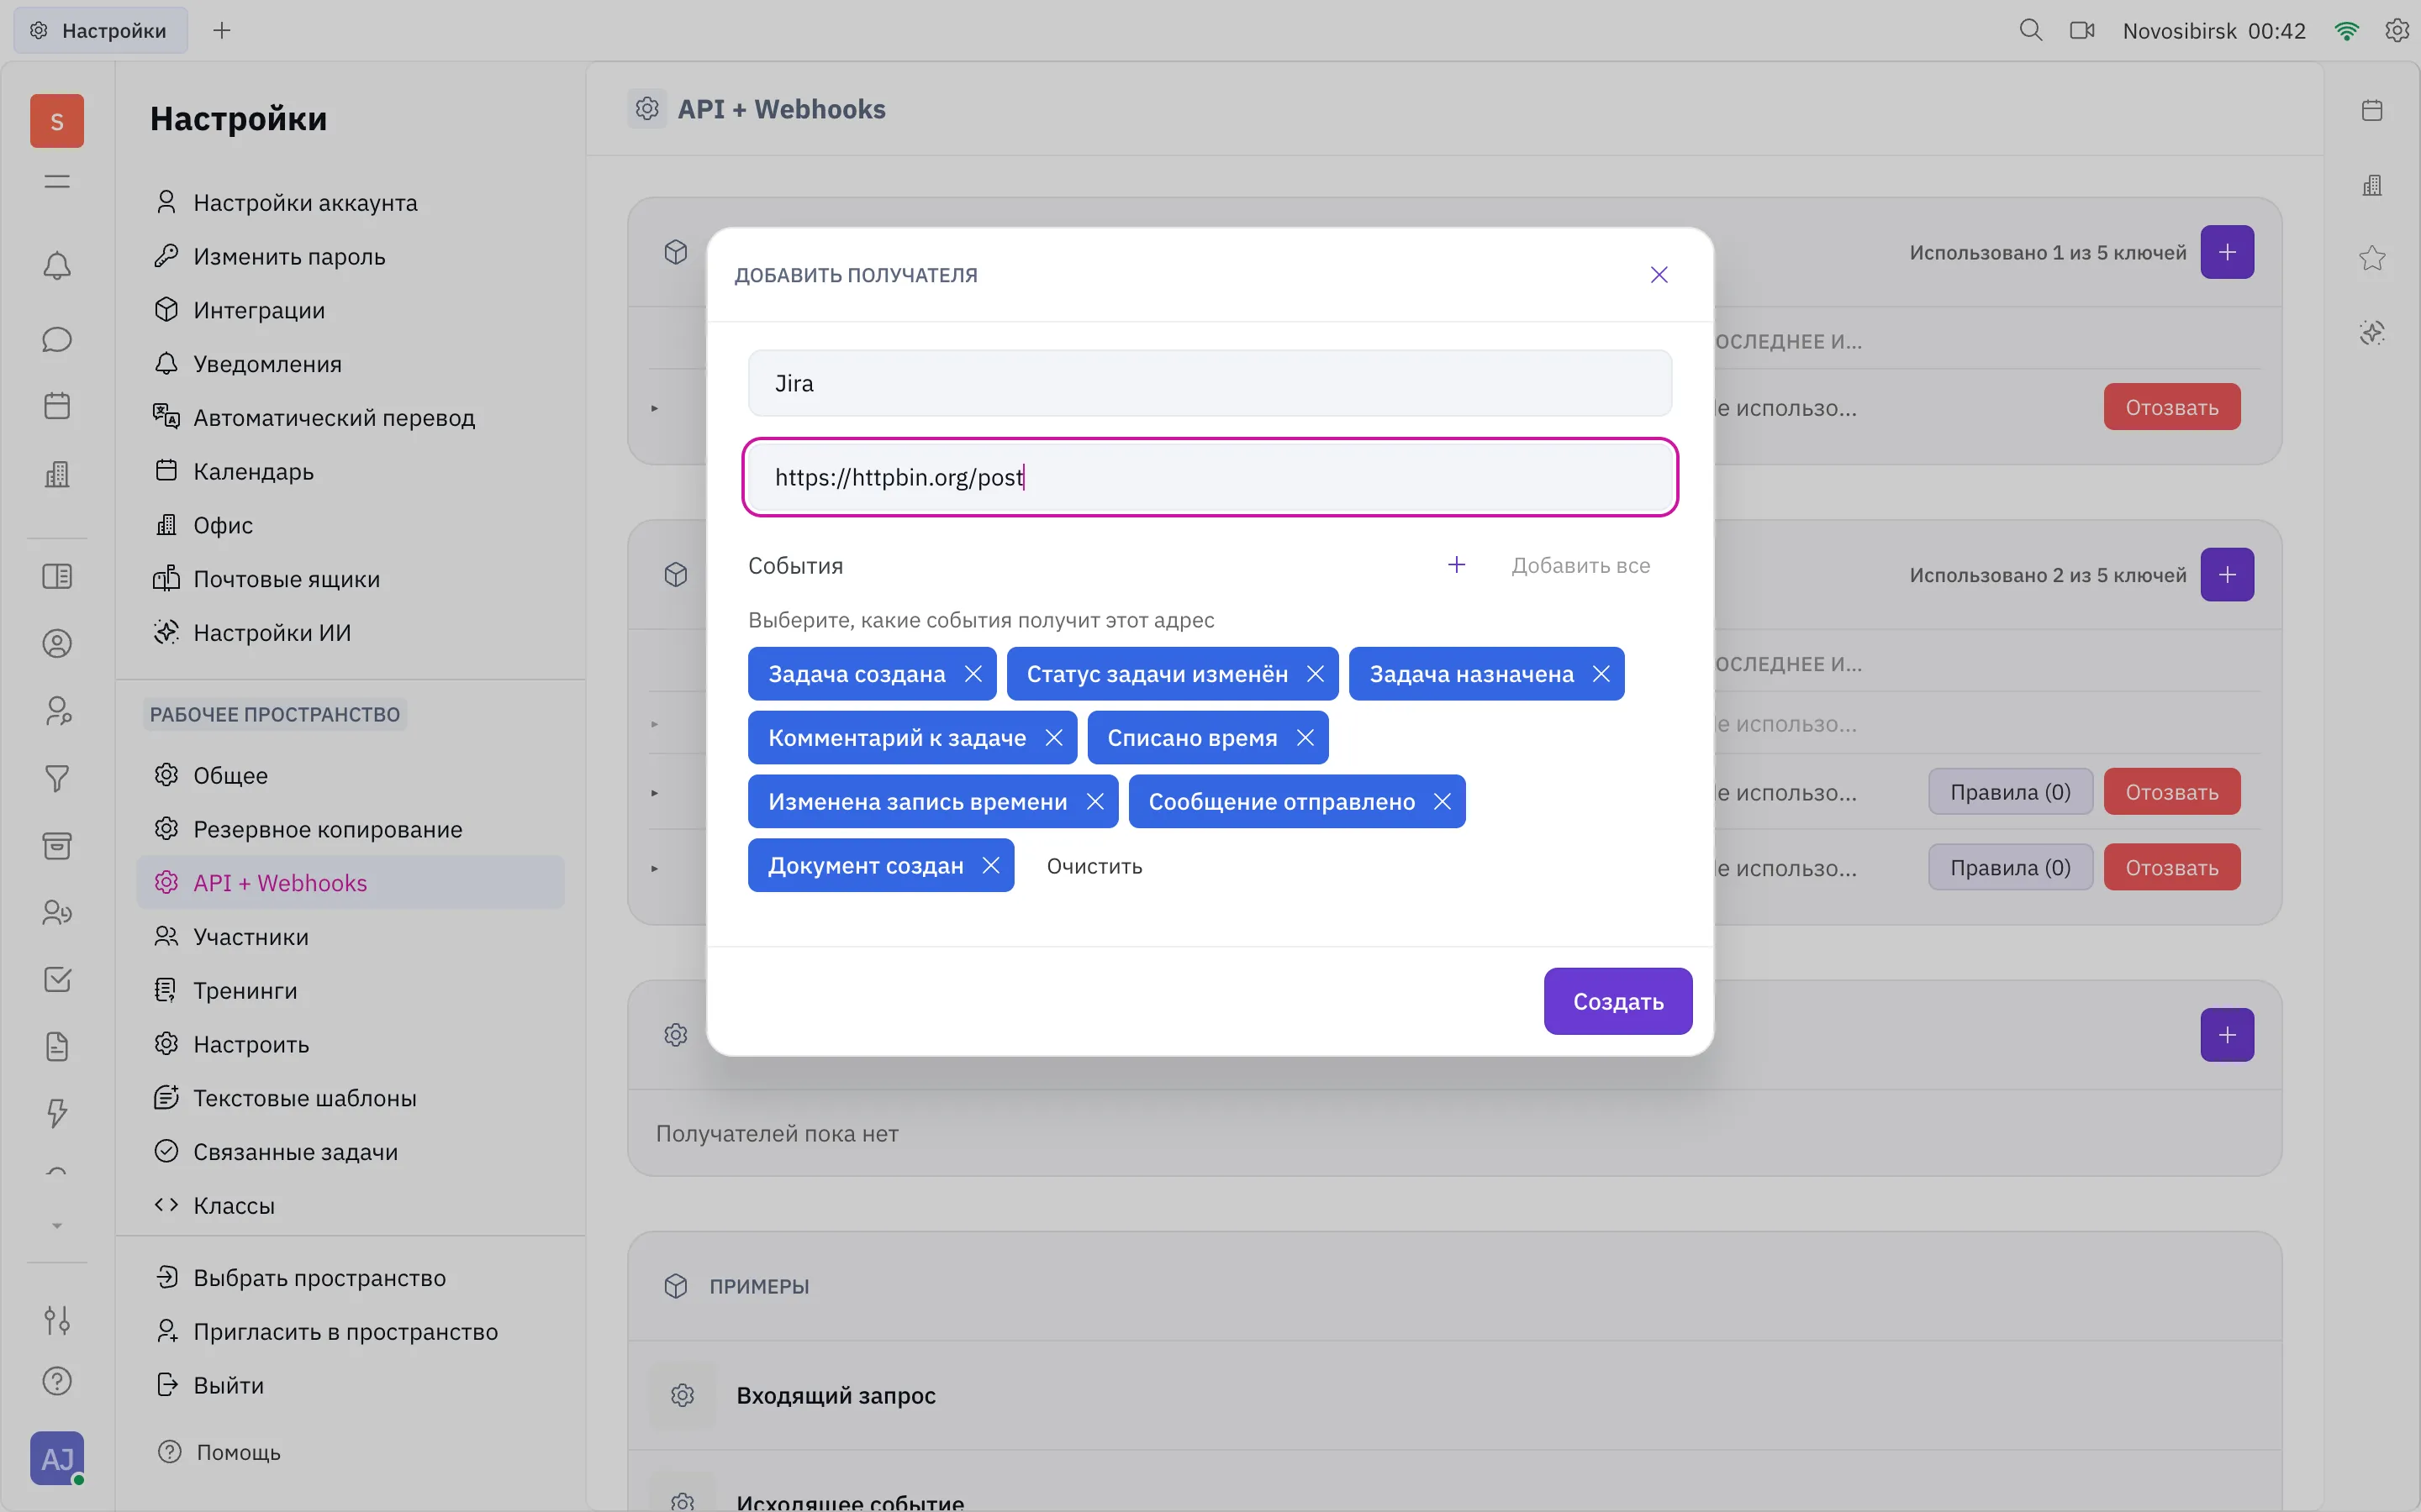The width and height of the screenshot is (2421, 1512).
Task: Remove the 'Документ создан' event tag
Action: point(990,866)
